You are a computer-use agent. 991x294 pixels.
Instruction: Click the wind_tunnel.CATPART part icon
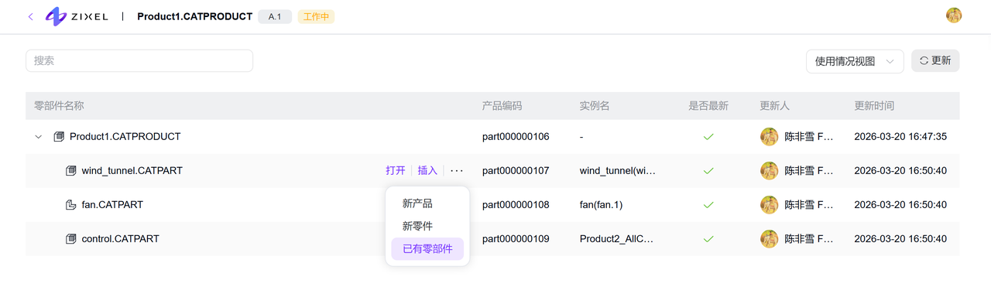click(x=70, y=171)
